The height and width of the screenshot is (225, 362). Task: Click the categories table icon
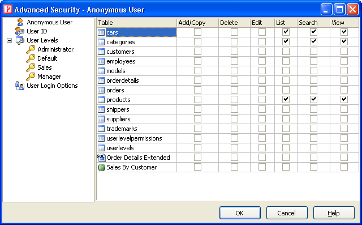(x=101, y=42)
